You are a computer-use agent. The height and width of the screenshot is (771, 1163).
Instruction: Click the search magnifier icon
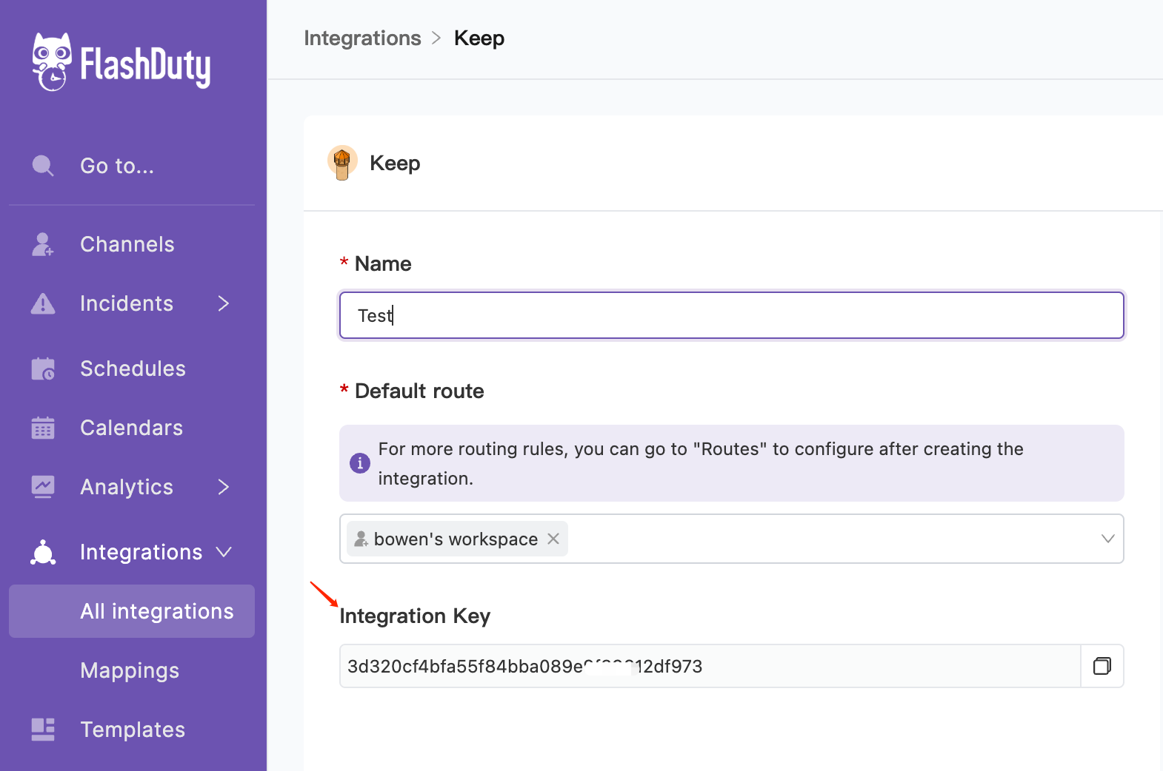(43, 166)
